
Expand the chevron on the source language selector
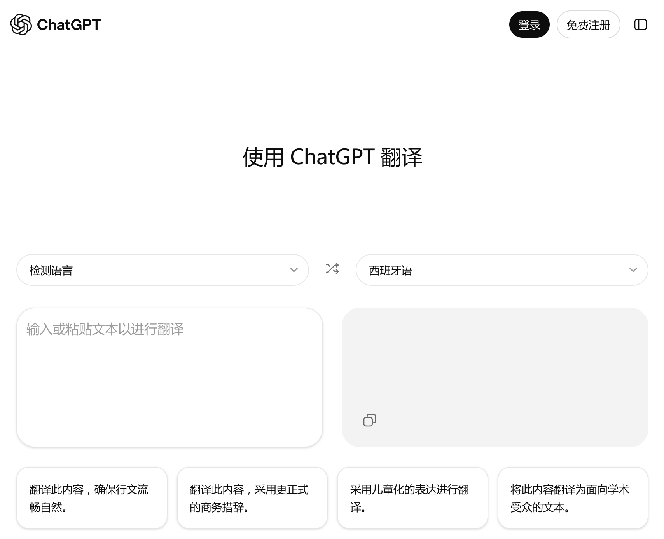click(294, 270)
